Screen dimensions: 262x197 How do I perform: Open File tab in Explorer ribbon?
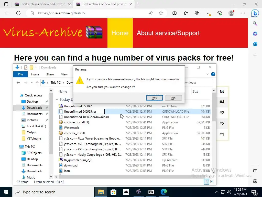click(x=20, y=74)
